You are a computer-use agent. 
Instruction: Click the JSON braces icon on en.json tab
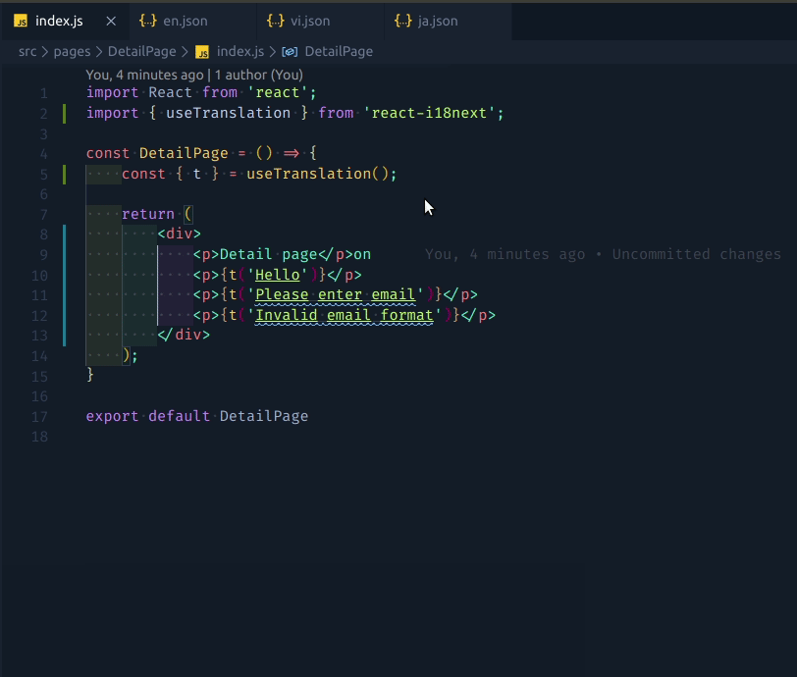click(x=147, y=21)
